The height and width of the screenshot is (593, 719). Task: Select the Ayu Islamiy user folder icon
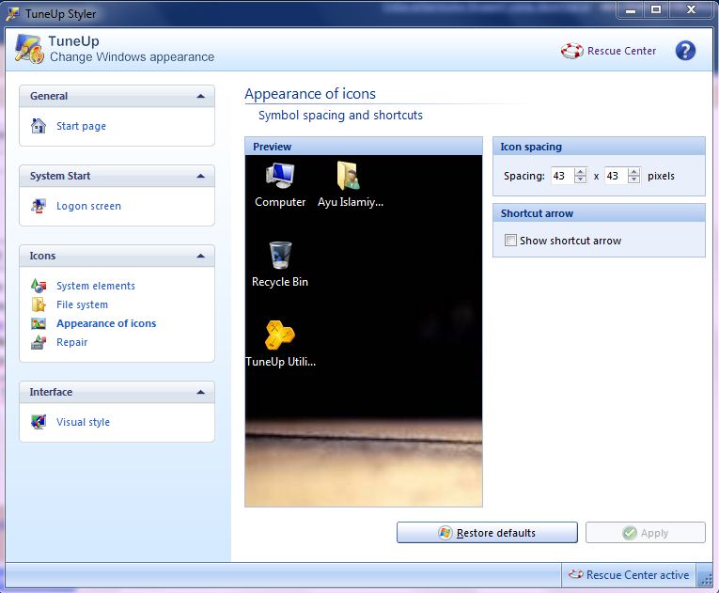(349, 175)
